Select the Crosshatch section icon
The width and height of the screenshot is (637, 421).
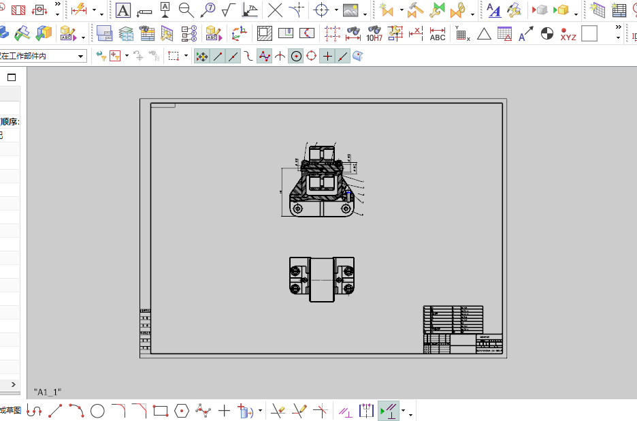pos(18,10)
